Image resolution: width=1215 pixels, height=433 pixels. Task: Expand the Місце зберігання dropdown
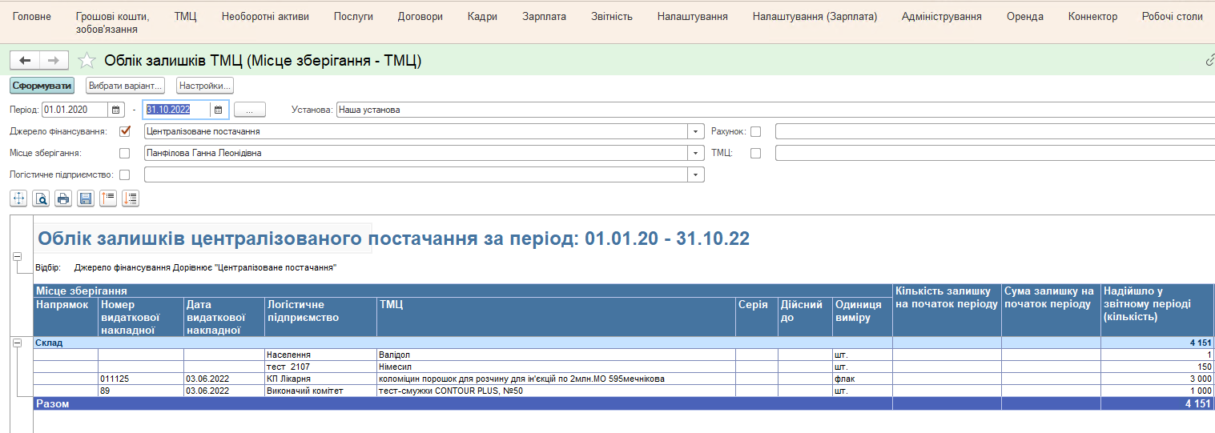click(696, 153)
